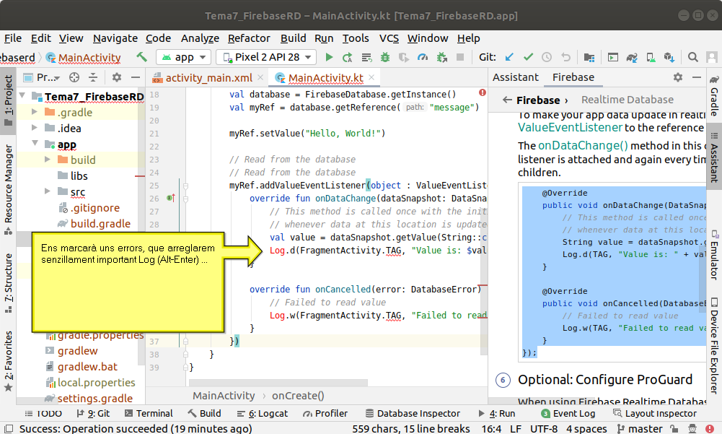Click the Firebase back arrow

pos(507,100)
